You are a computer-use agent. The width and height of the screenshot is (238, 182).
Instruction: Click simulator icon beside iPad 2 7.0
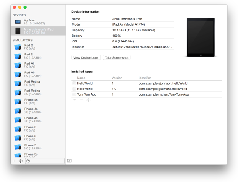pyautogui.click(x=18, y=47)
